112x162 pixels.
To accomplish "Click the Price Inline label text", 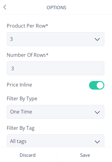I will [x=19, y=85].
